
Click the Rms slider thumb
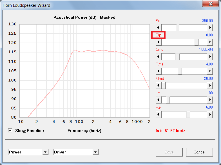180,71
